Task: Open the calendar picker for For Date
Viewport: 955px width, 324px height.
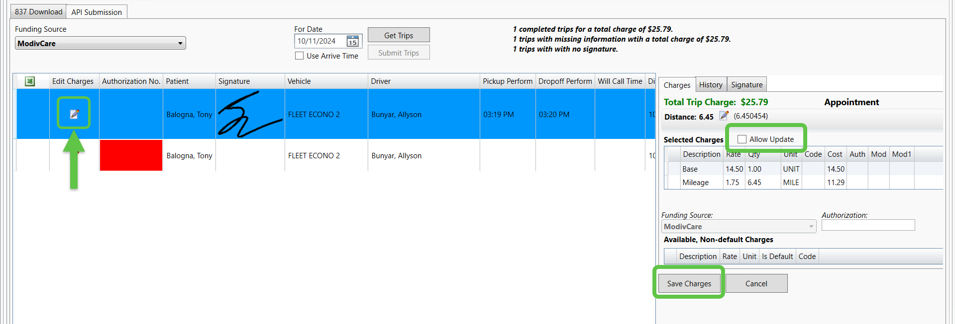Action: click(352, 41)
